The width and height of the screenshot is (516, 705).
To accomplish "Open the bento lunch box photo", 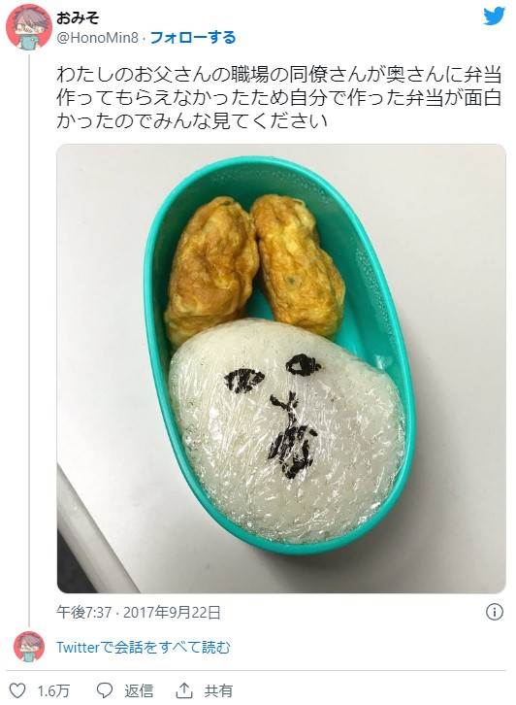I will (x=281, y=369).
